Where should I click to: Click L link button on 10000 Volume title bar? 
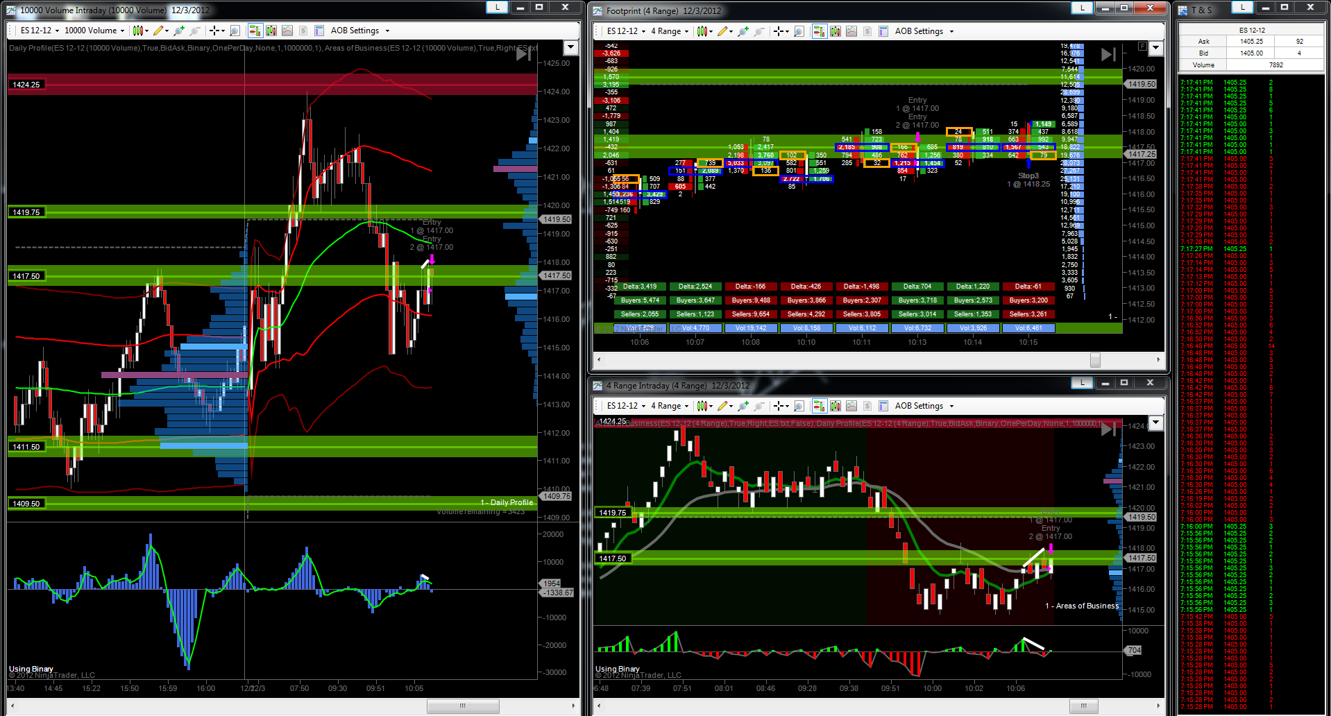(x=497, y=7)
